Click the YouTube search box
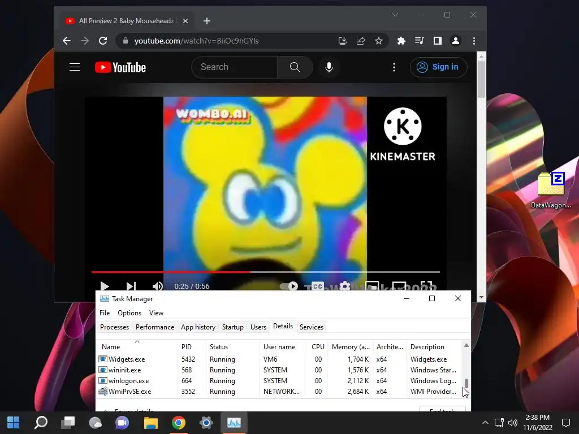Screen dimensions: 579x434 (235, 67)
